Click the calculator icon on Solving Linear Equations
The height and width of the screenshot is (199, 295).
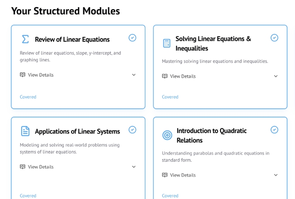coord(167,43)
